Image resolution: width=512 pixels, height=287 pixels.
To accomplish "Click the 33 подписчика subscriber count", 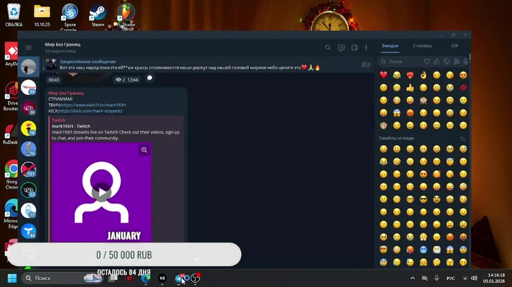I will point(60,51).
